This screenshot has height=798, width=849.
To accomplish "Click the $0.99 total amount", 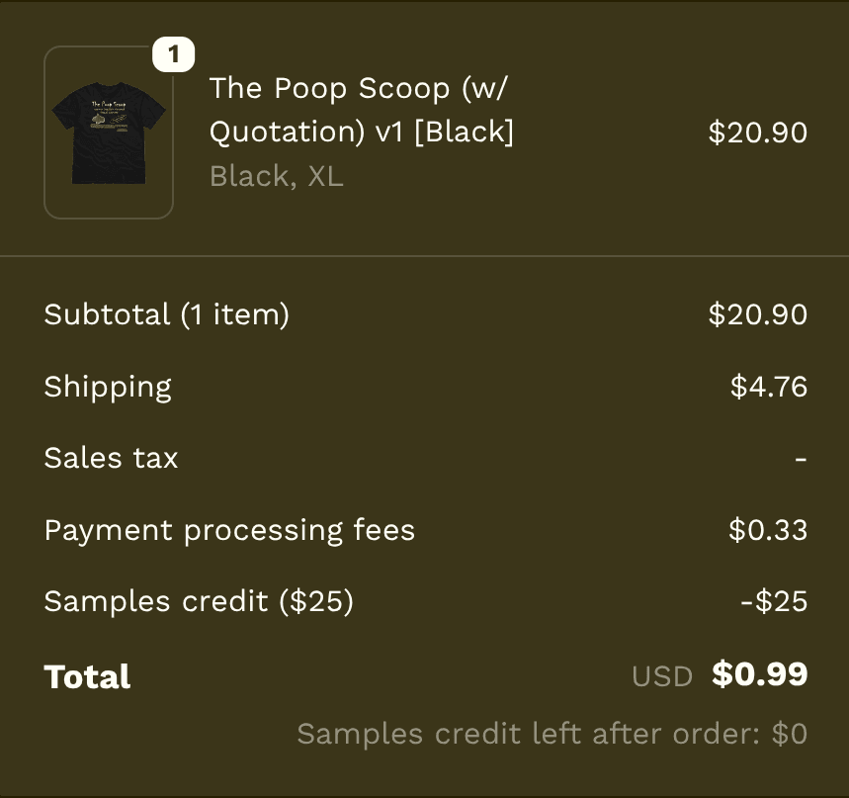I will pyautogui.click(x=760, y=674).
